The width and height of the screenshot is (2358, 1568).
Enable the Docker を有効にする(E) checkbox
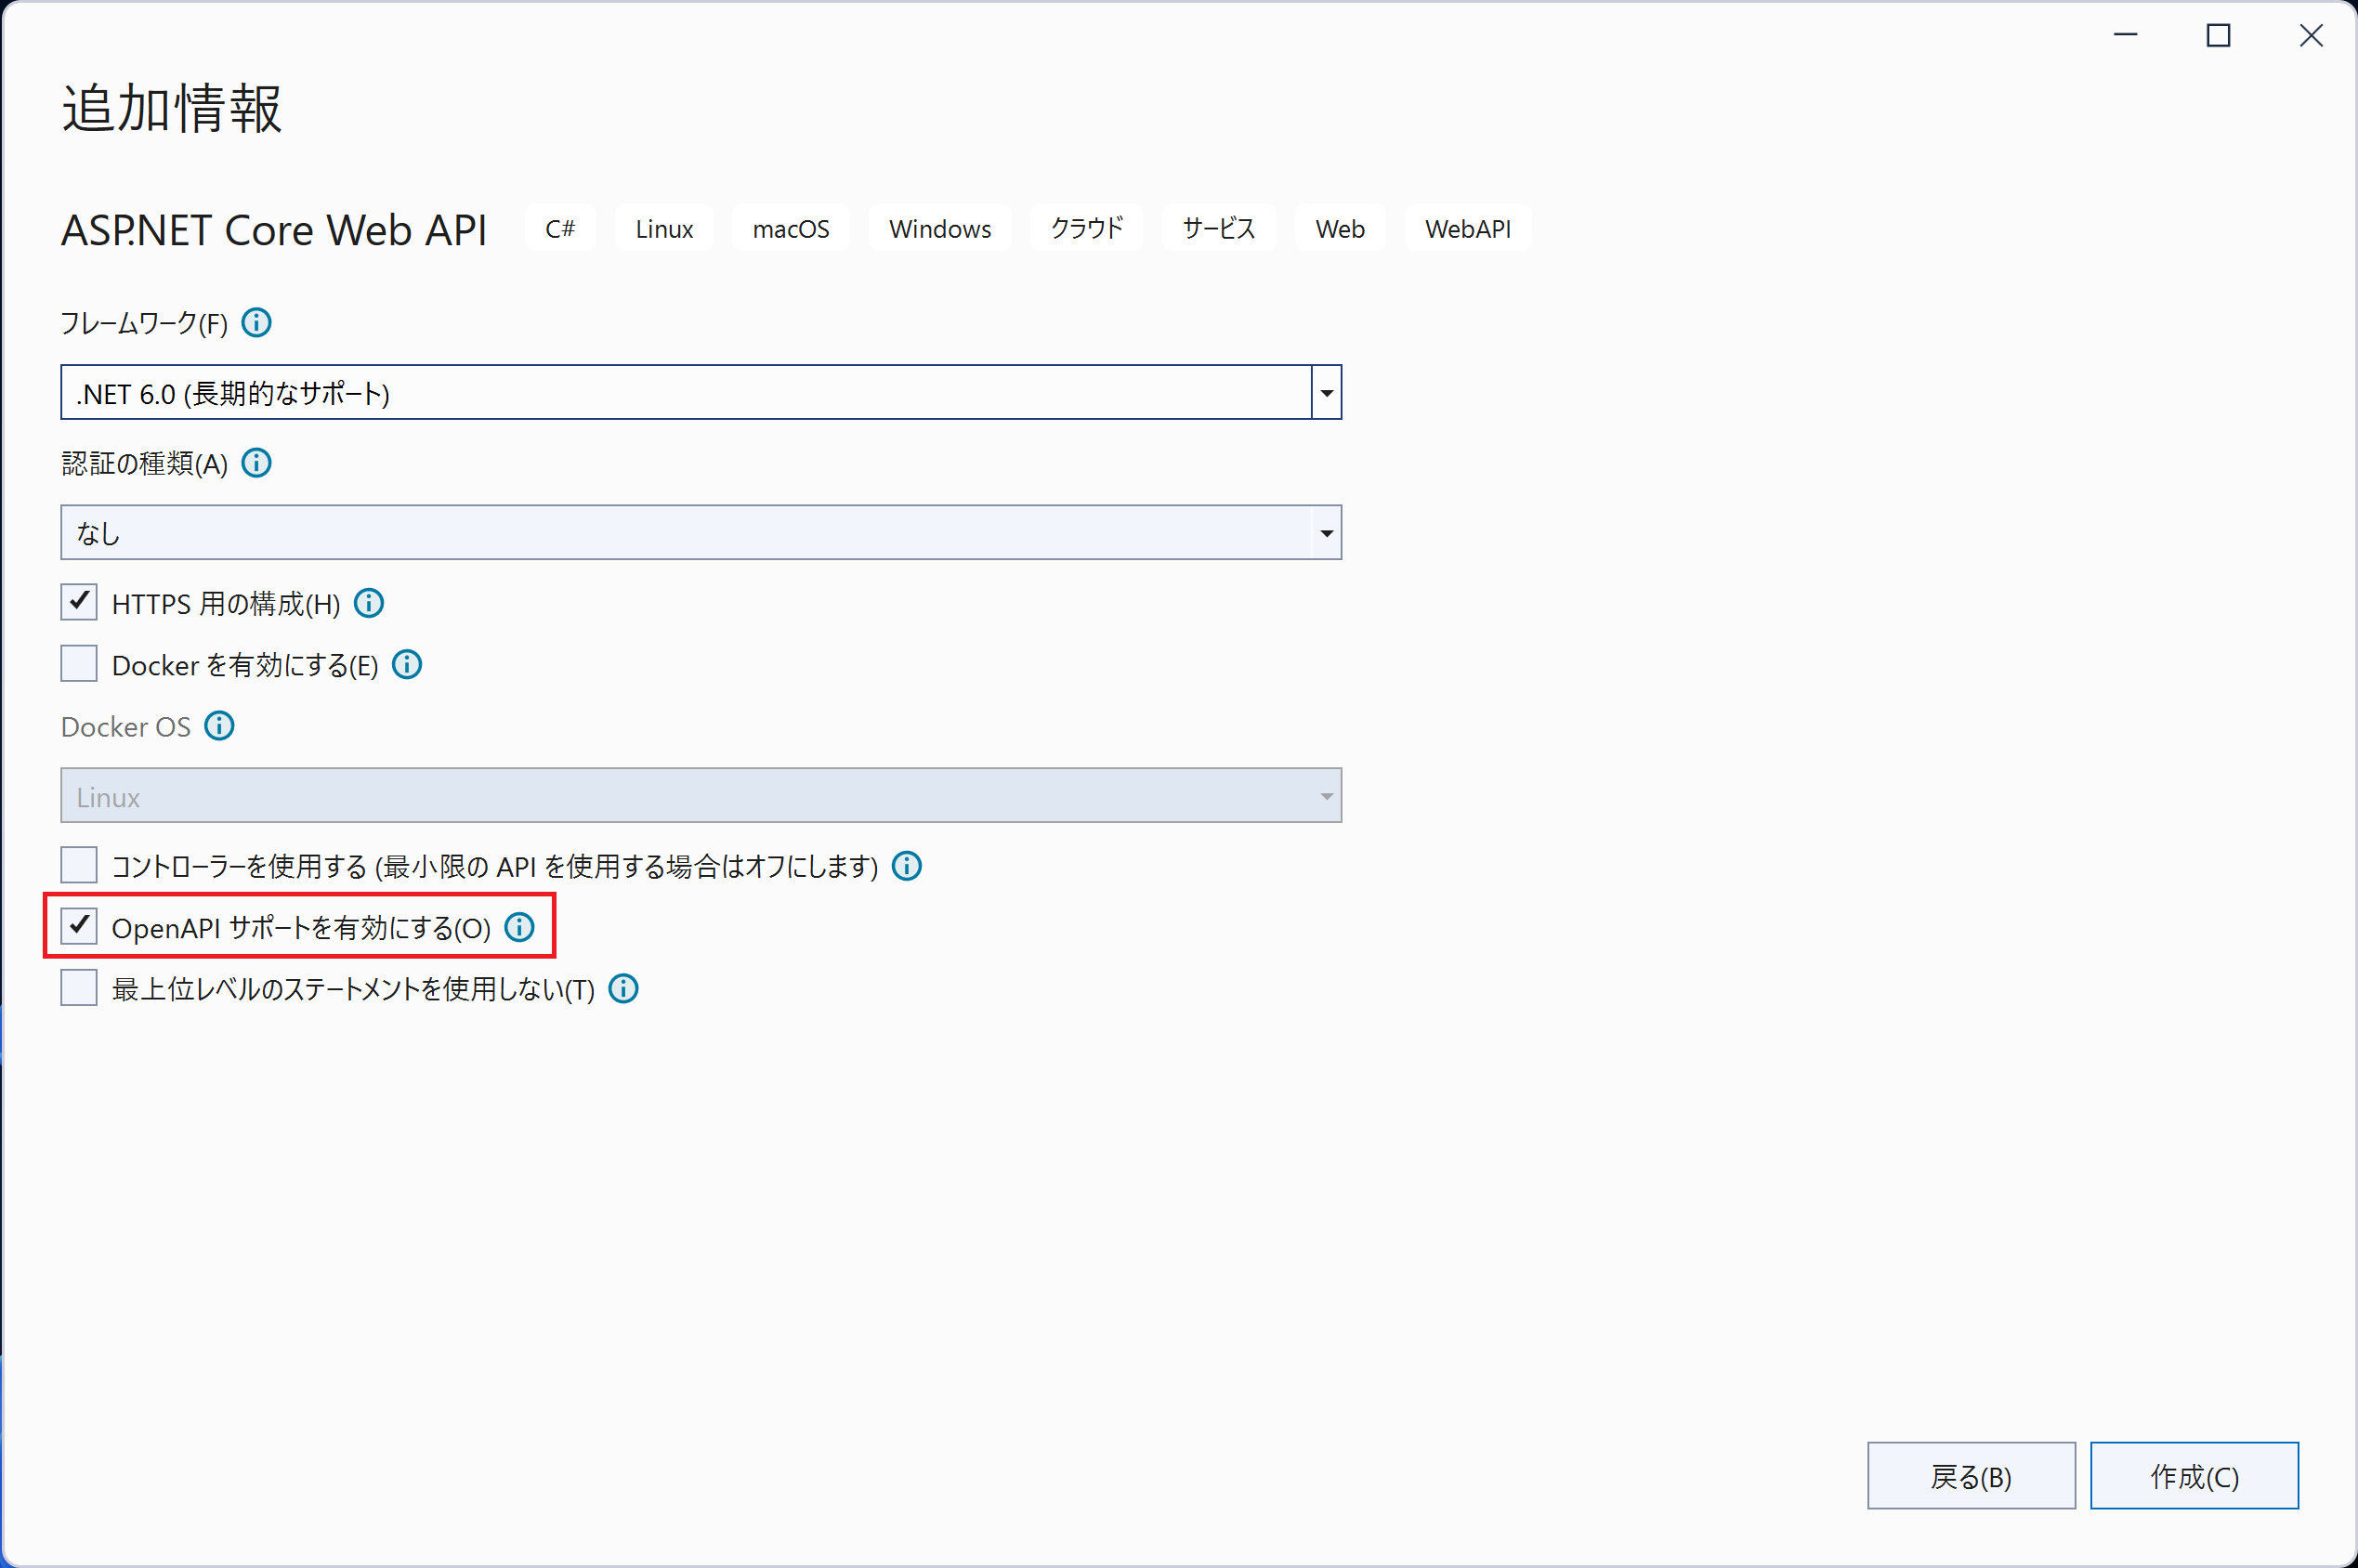click(79, 664)
